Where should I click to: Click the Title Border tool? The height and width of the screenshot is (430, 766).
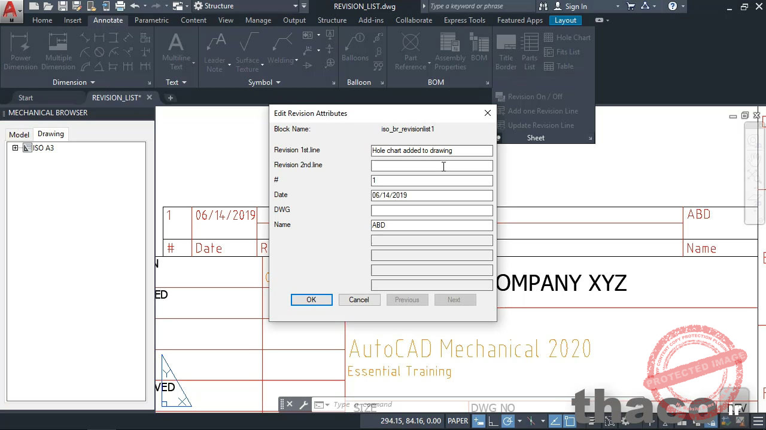pyautogui.click(x=506, y=51)
